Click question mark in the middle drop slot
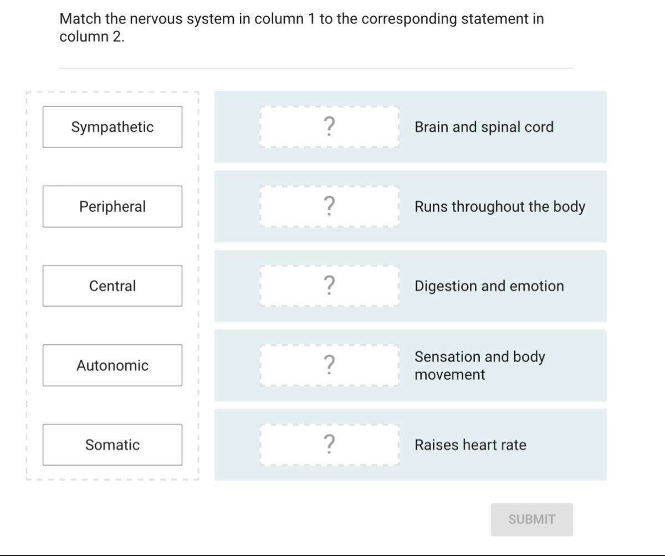This screenshot has height=556, width=665. tap(329, 286)
